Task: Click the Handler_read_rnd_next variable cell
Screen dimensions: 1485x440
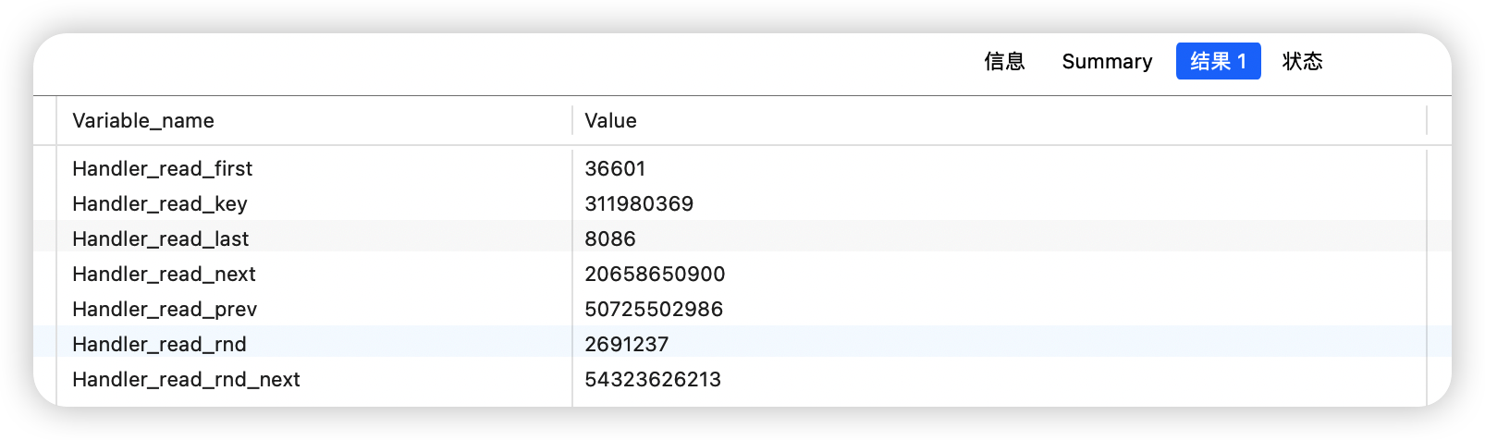Action: (x=186, y=380)
